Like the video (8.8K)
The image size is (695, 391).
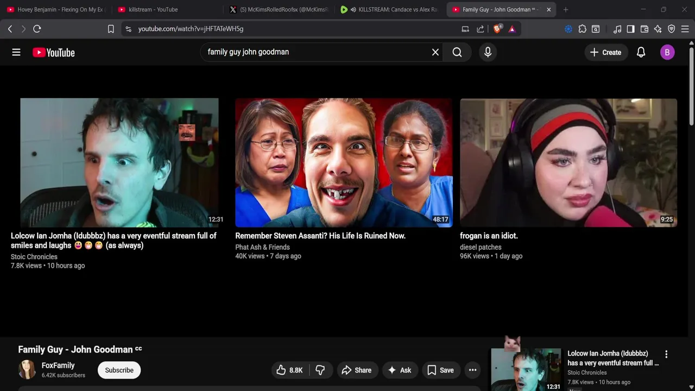[x=289, y=370]
